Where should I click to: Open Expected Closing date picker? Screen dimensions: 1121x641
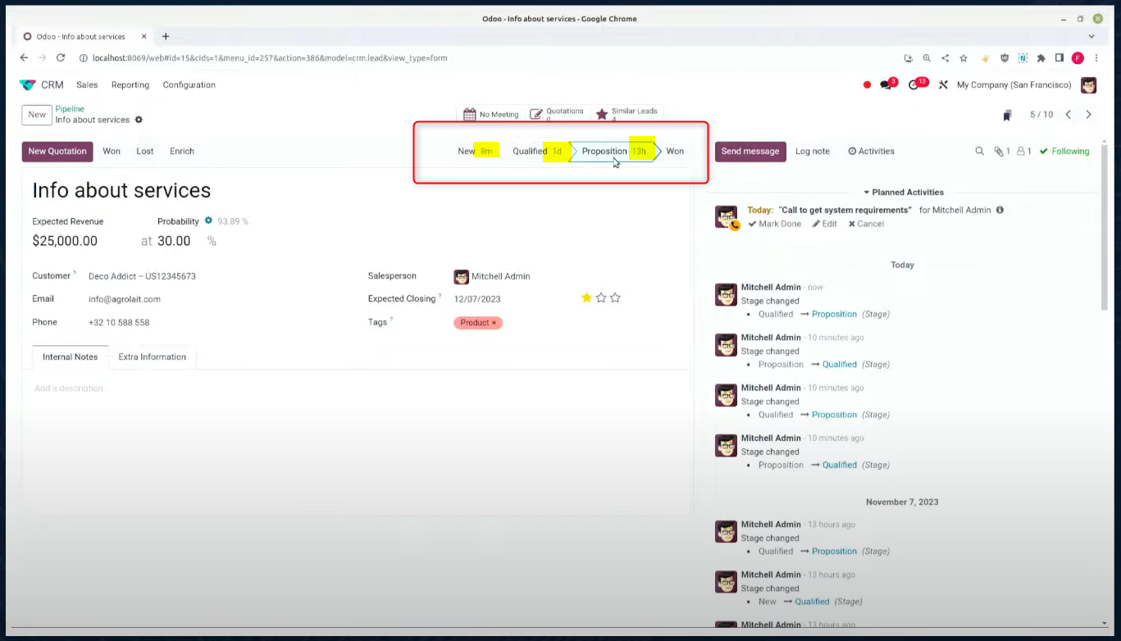477,299
